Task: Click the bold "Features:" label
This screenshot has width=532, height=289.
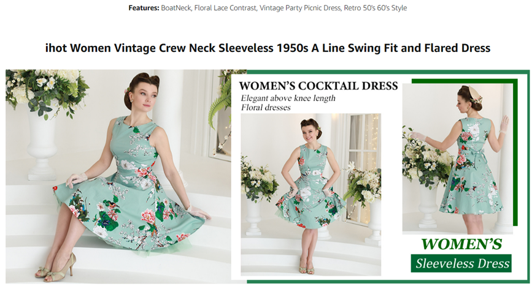Action: coord(144,8)
